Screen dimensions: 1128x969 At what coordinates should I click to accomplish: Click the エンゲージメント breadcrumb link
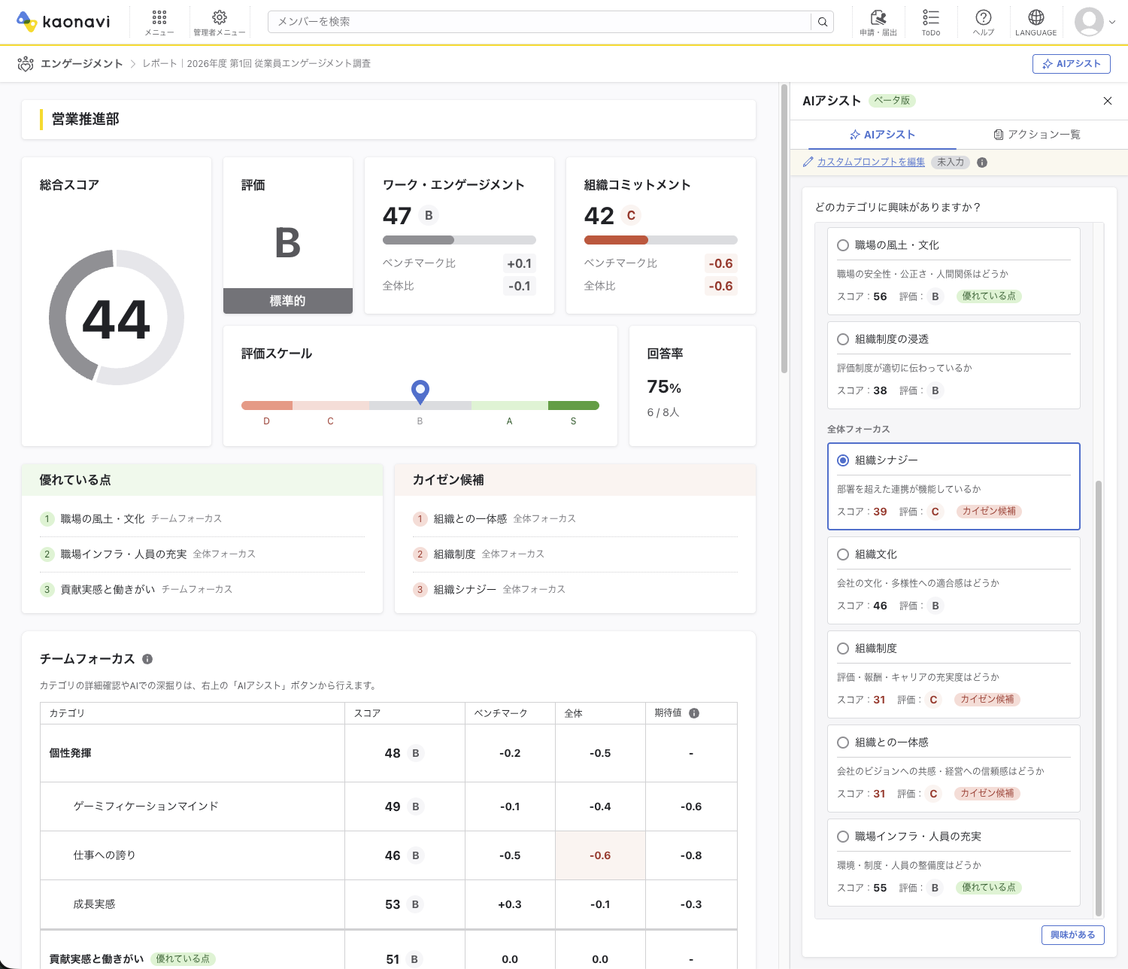point(82,64)
